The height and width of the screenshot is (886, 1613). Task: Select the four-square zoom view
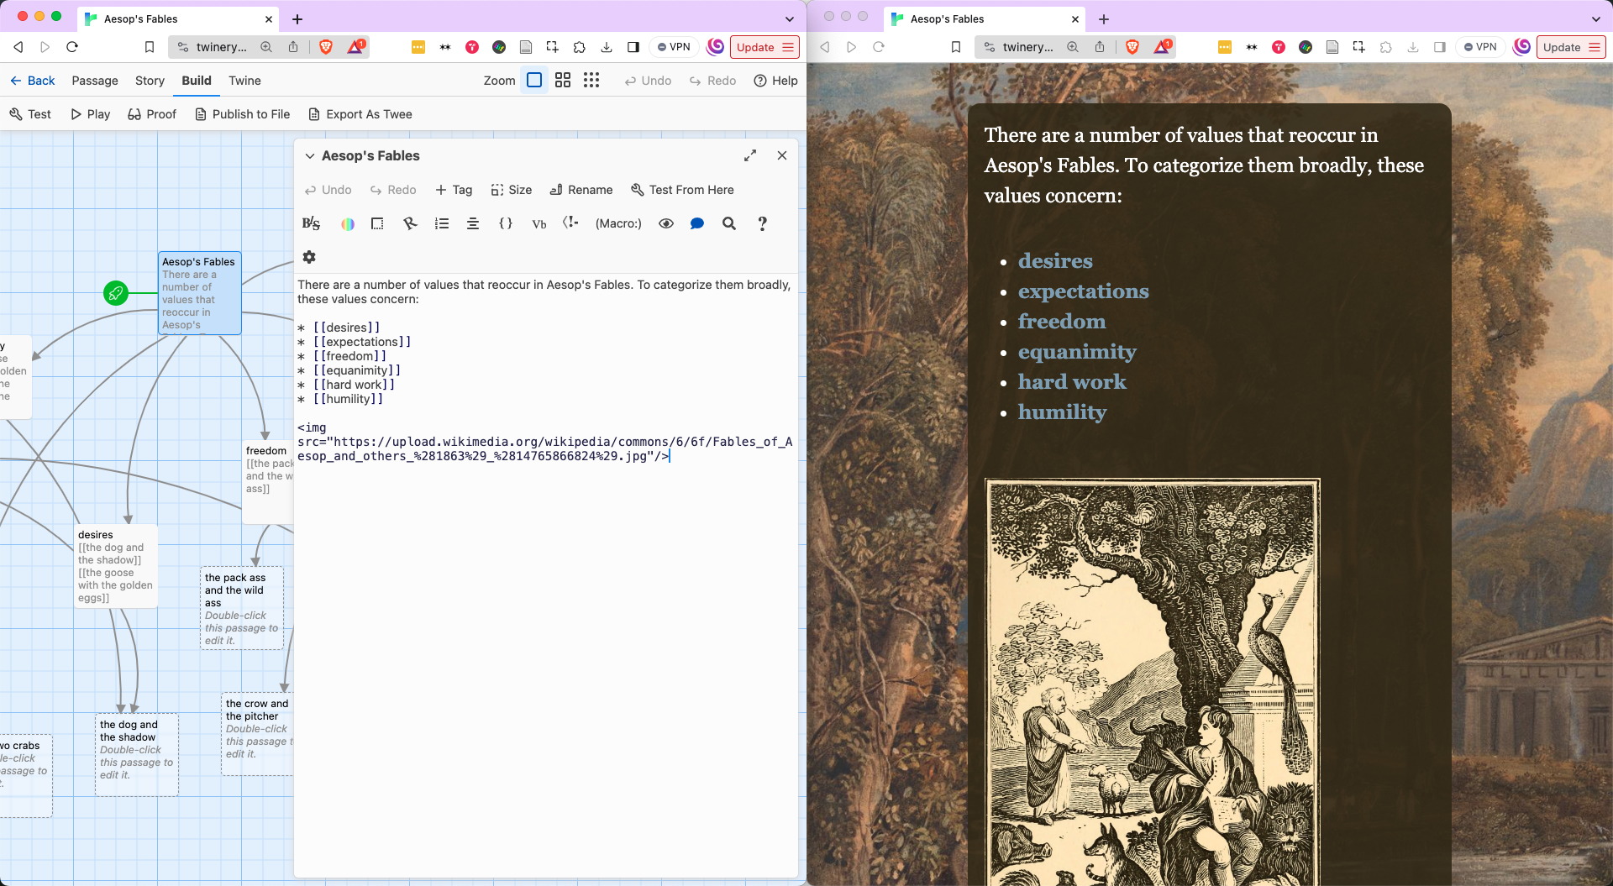tap(563, 80)
